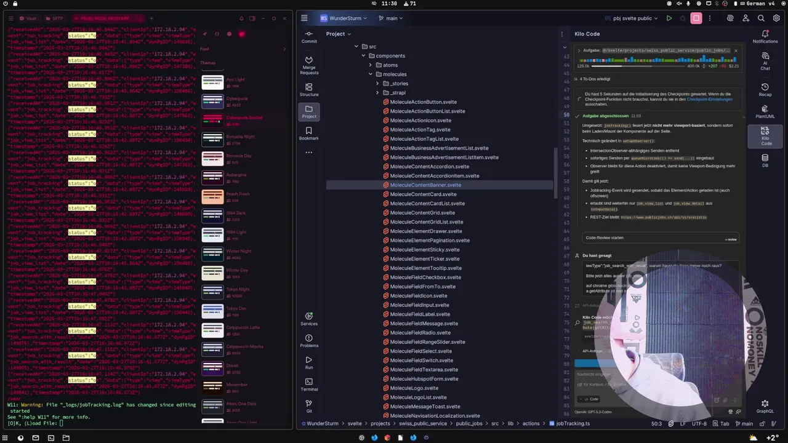
Task: Click the UTF-8 encoding status item
Action: (699, 423)
